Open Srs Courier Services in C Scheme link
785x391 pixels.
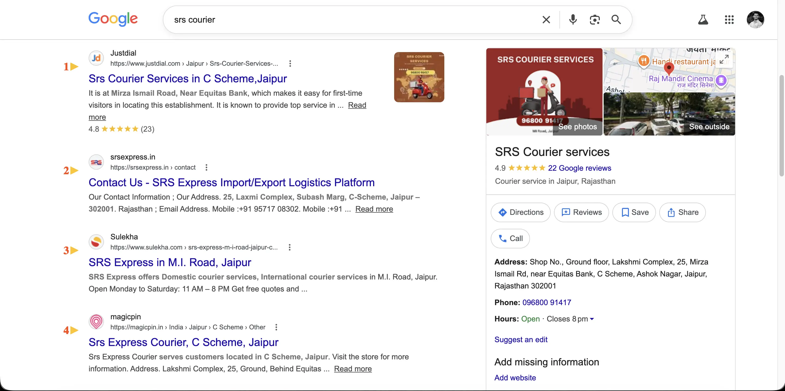[x=188, y=79]
